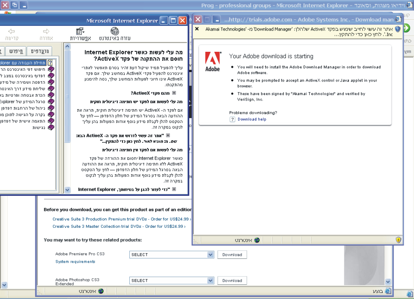
Task: Click question mark icon beside תחילת העבודה עם
Action: tap(50, 63)
